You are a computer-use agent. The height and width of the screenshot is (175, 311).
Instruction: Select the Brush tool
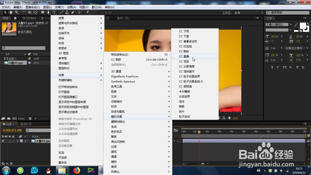coord(62,12)
